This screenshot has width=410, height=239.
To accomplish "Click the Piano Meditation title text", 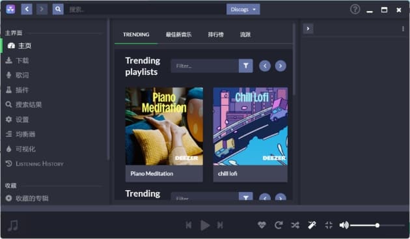I will click(x=152, y=174).
